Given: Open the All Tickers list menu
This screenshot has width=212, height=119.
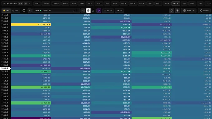Looking at the screenshot, I should pos(17,3).
